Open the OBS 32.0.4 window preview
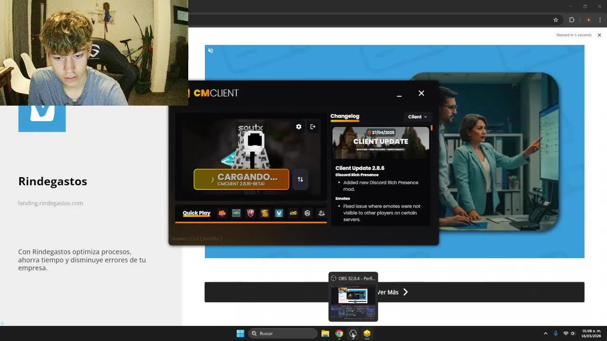The image size is (607, 341). pos(353,297)
